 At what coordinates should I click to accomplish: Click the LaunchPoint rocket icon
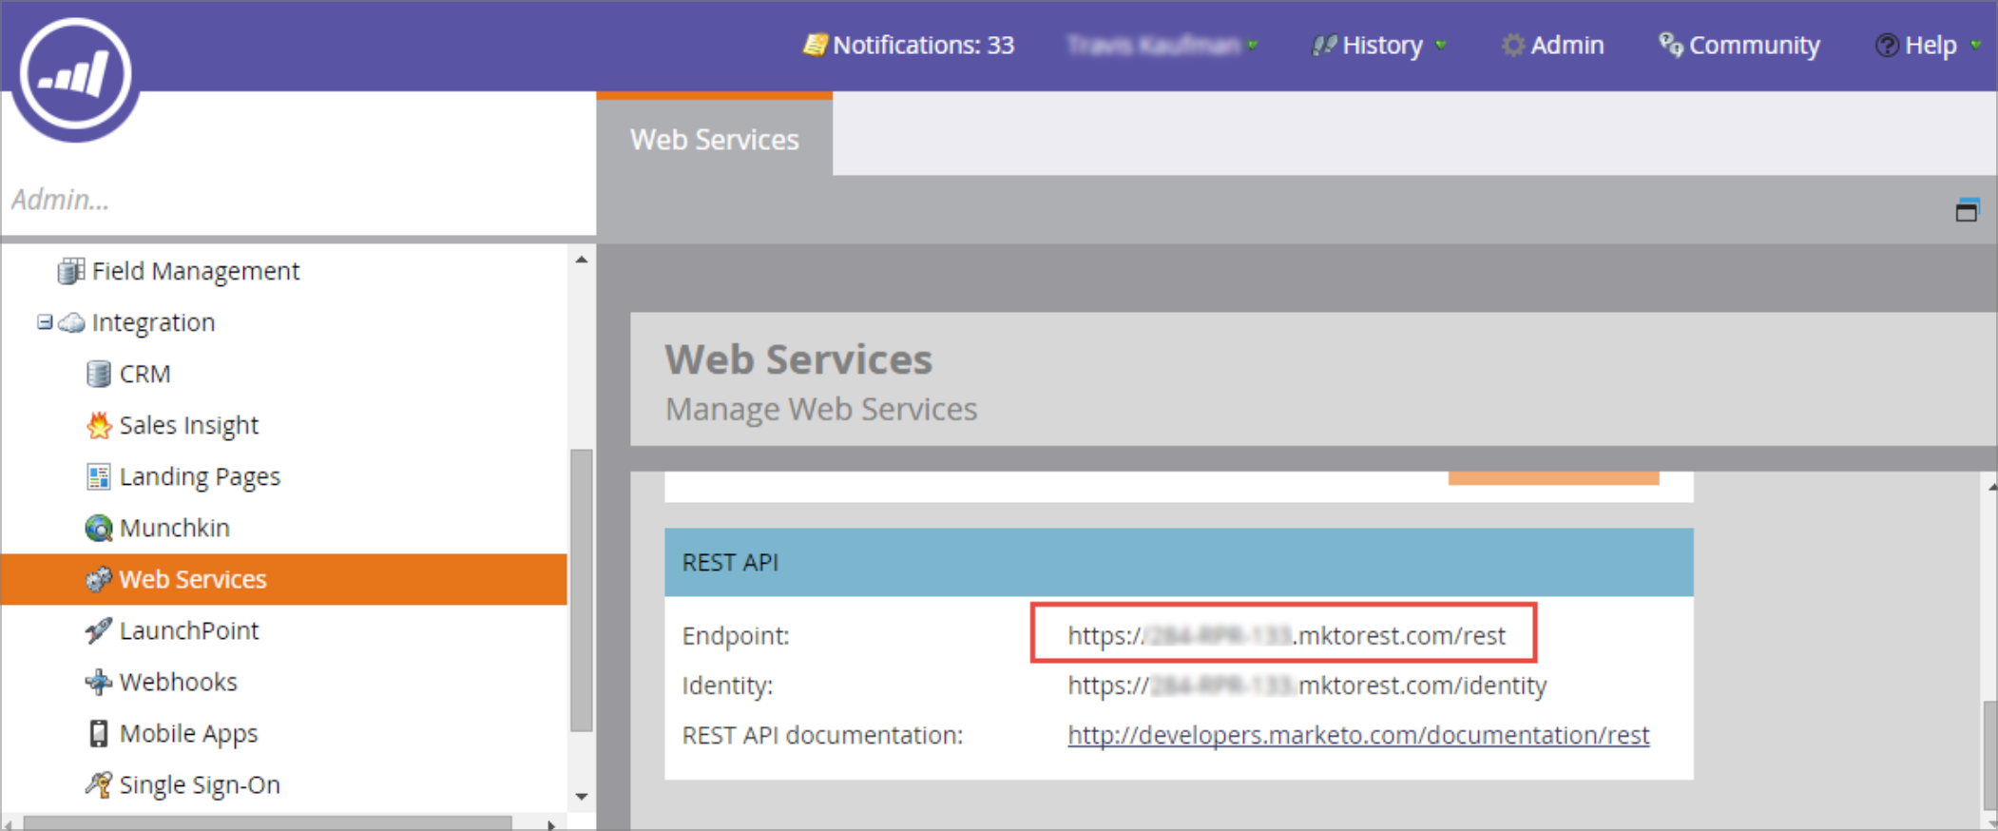coord(98,631)
